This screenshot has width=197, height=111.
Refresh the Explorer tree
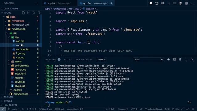[x=34, y=13]
